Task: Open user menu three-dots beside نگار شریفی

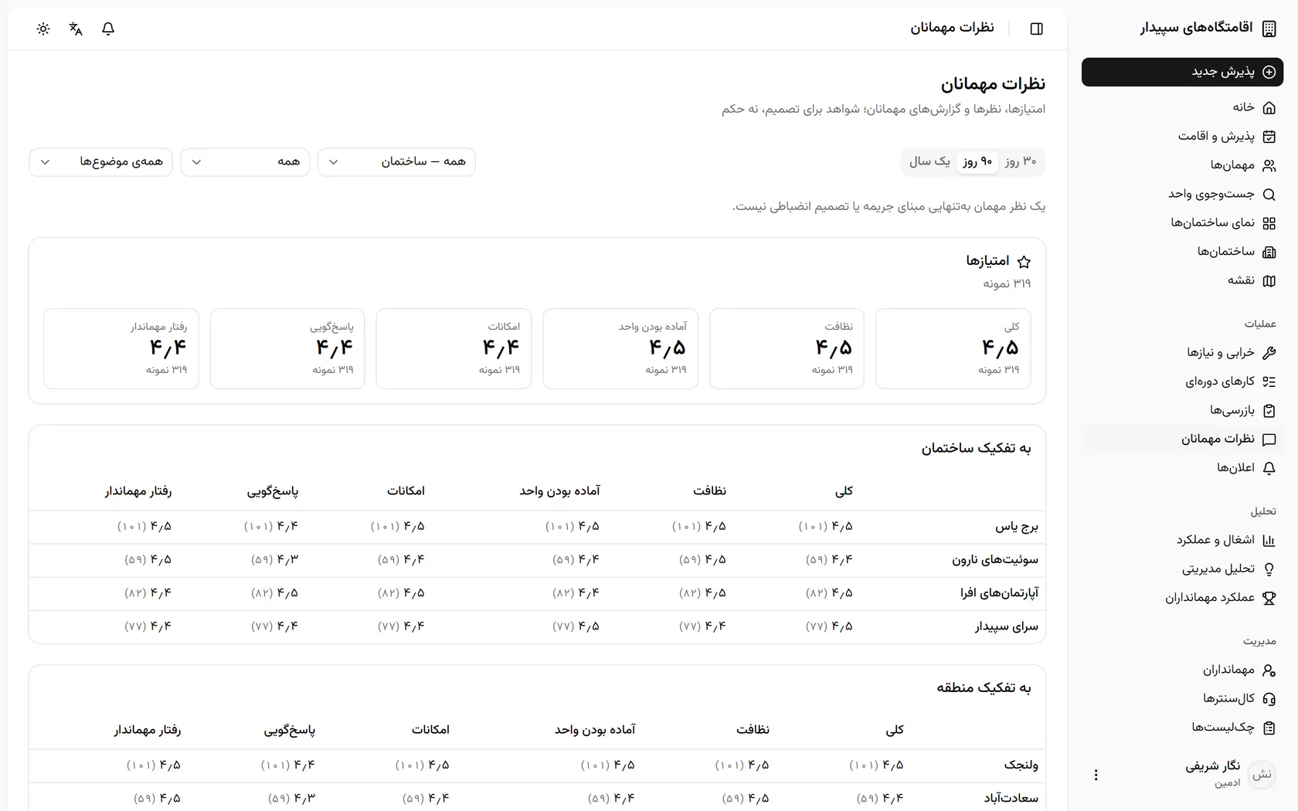Action: click(x=1096, y=775)
